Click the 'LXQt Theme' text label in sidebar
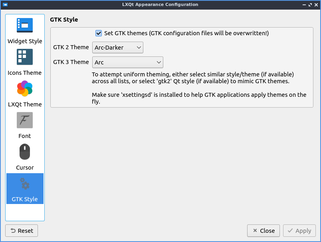 [25, 104]
